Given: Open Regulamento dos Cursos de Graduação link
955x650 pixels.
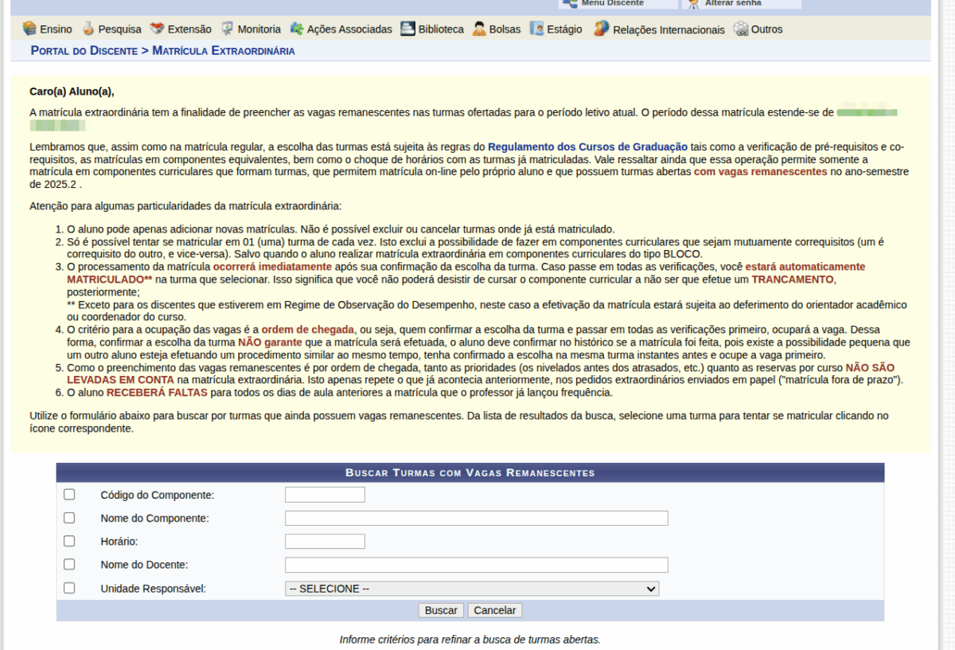Looking at the screenshot, I should (x=587, y=147).
